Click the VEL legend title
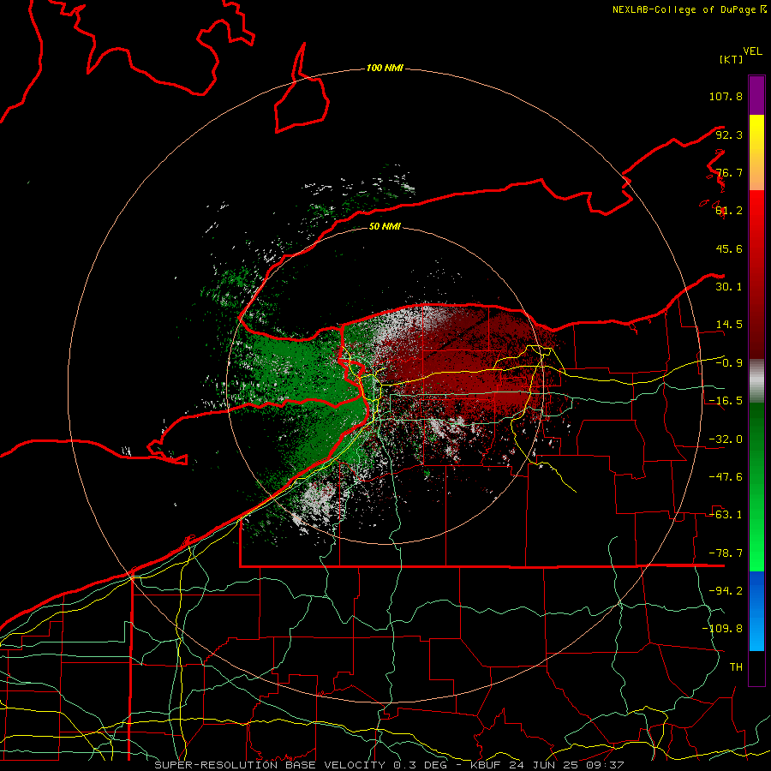The image size is (771, 771). point(752,51)
